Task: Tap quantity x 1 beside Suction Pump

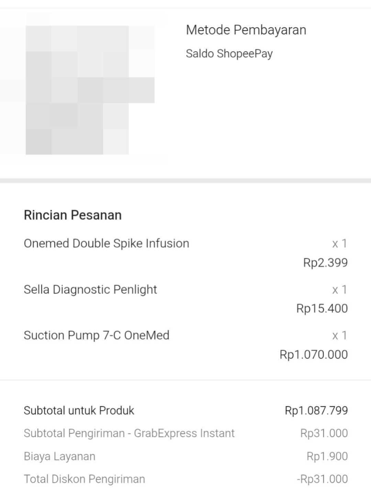Action: (x=340, y=335)
